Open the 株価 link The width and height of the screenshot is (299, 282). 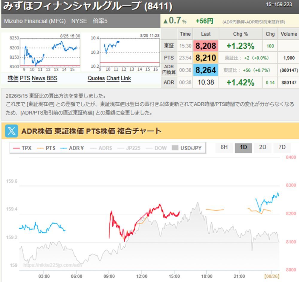pyautogui.click(x=13, y=78)
